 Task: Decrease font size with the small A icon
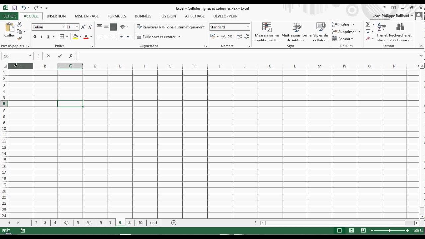[x=90, y=27]
